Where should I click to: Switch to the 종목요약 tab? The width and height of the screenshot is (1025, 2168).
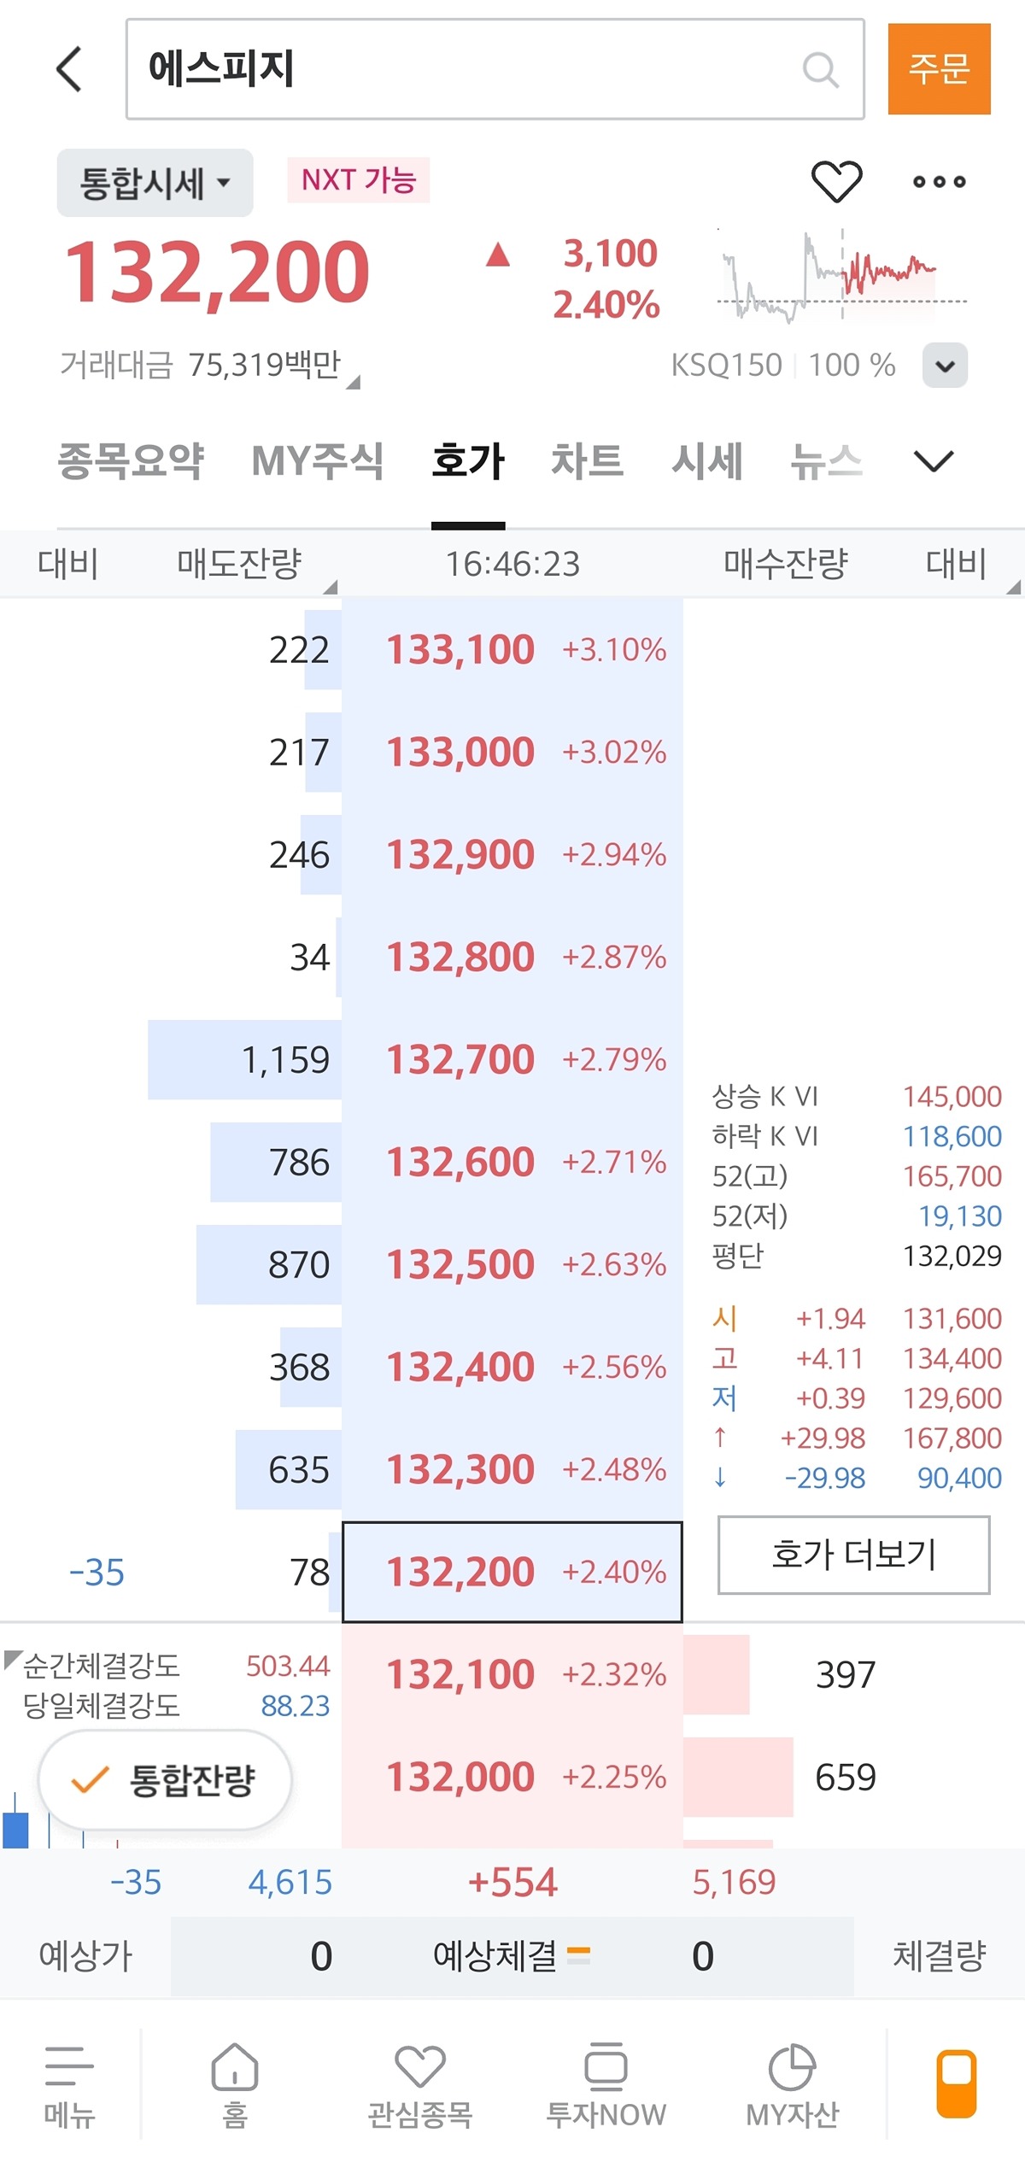point(131,461)
